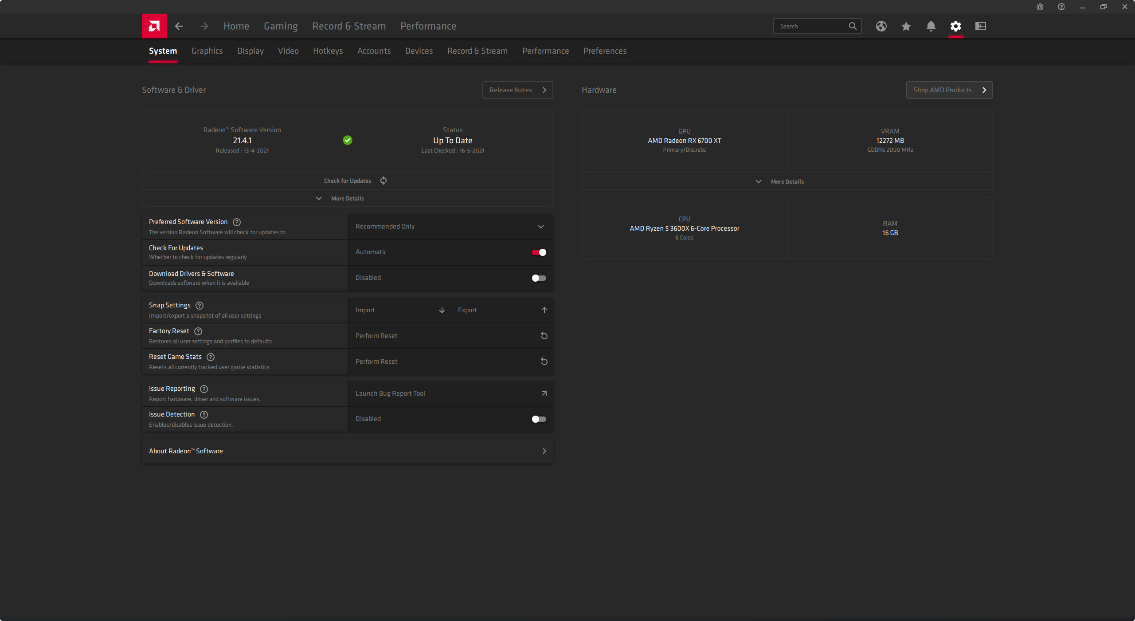
Task: Click Shop AMD Products button
Action: pos(949,90)
